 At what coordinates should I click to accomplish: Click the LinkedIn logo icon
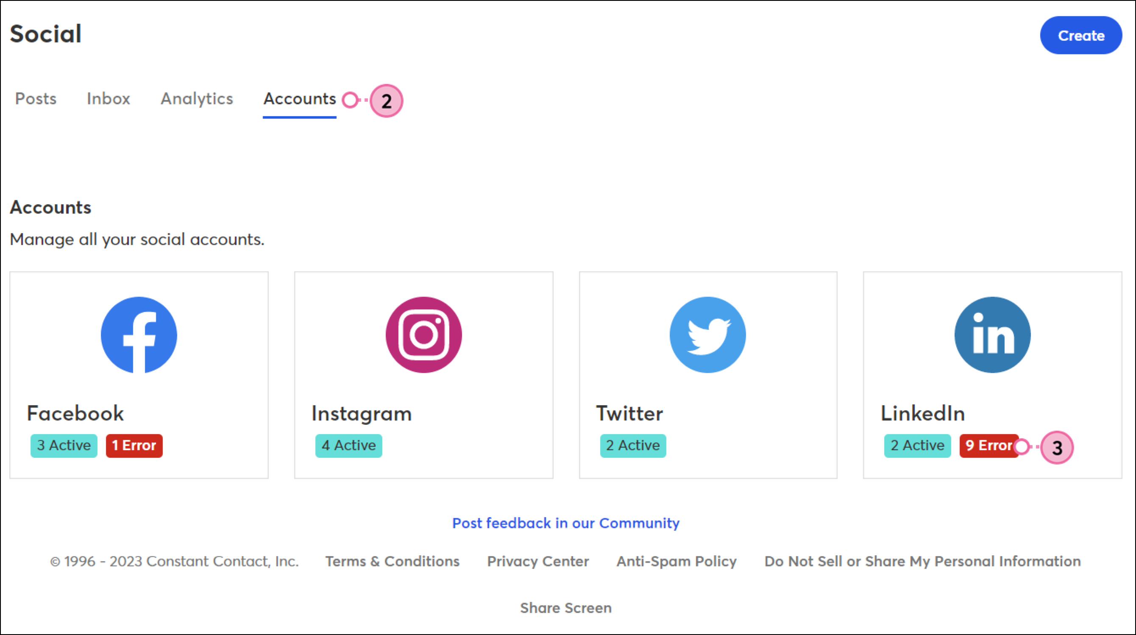pyautogui.click(x=993, y=335)
